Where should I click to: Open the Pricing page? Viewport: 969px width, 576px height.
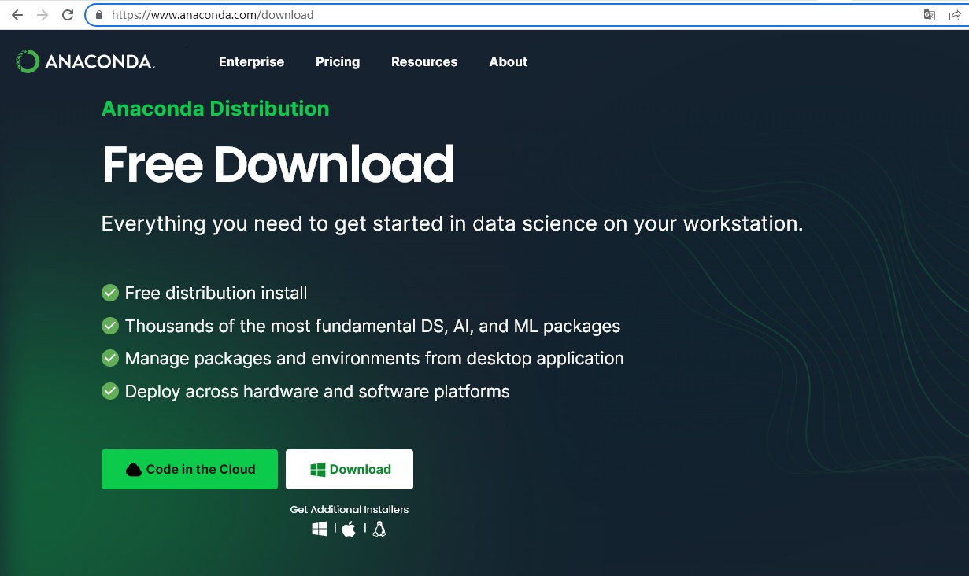pyautogui.click(x=338, y=62)
